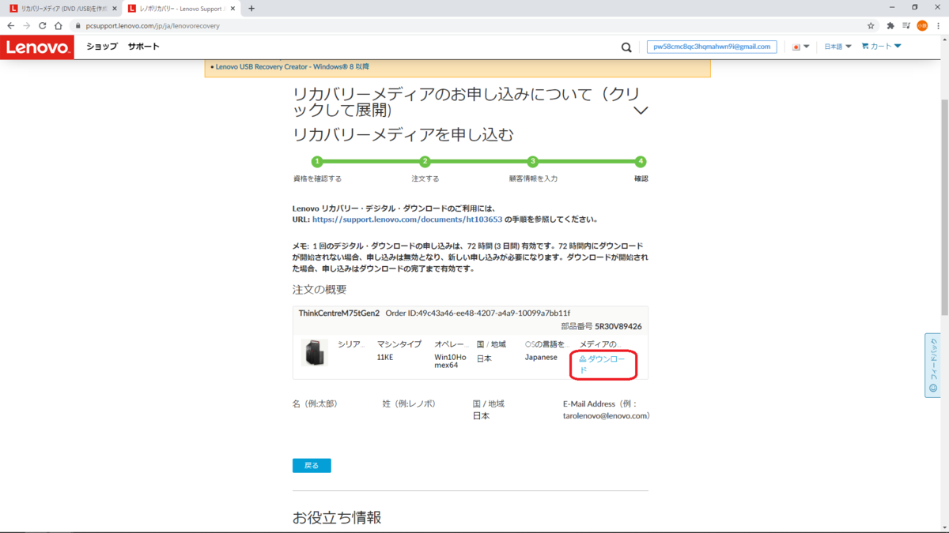This screenshot has width=949, height=533.
Task: Click the Japan flag country selector
Action: pos(798,47)
